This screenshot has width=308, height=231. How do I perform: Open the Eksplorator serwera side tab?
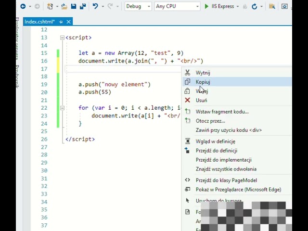(x=17, y=38)
